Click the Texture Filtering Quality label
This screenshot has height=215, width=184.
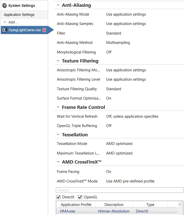(77, 89)
